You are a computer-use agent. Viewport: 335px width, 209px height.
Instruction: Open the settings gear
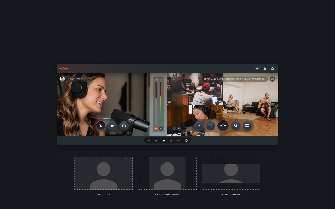pos(272,69)
